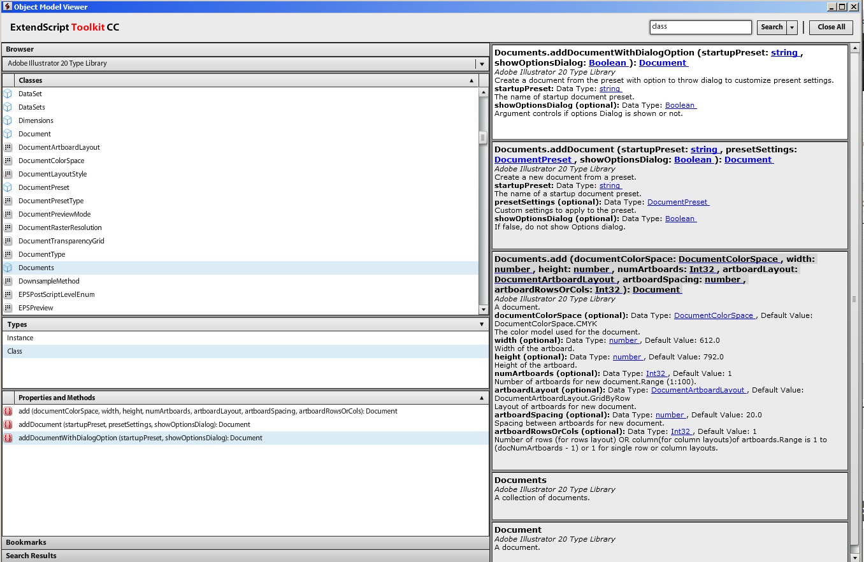The width and height of the screenshot is (864, 562).
Task: Click the cube icon next to DocumentPreset
Action: coord(8,187)
